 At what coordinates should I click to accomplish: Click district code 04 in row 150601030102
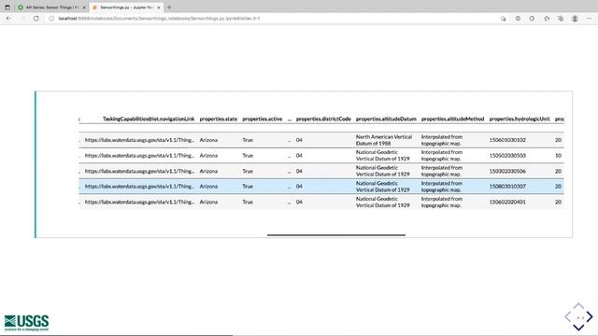tap(299, 140)
